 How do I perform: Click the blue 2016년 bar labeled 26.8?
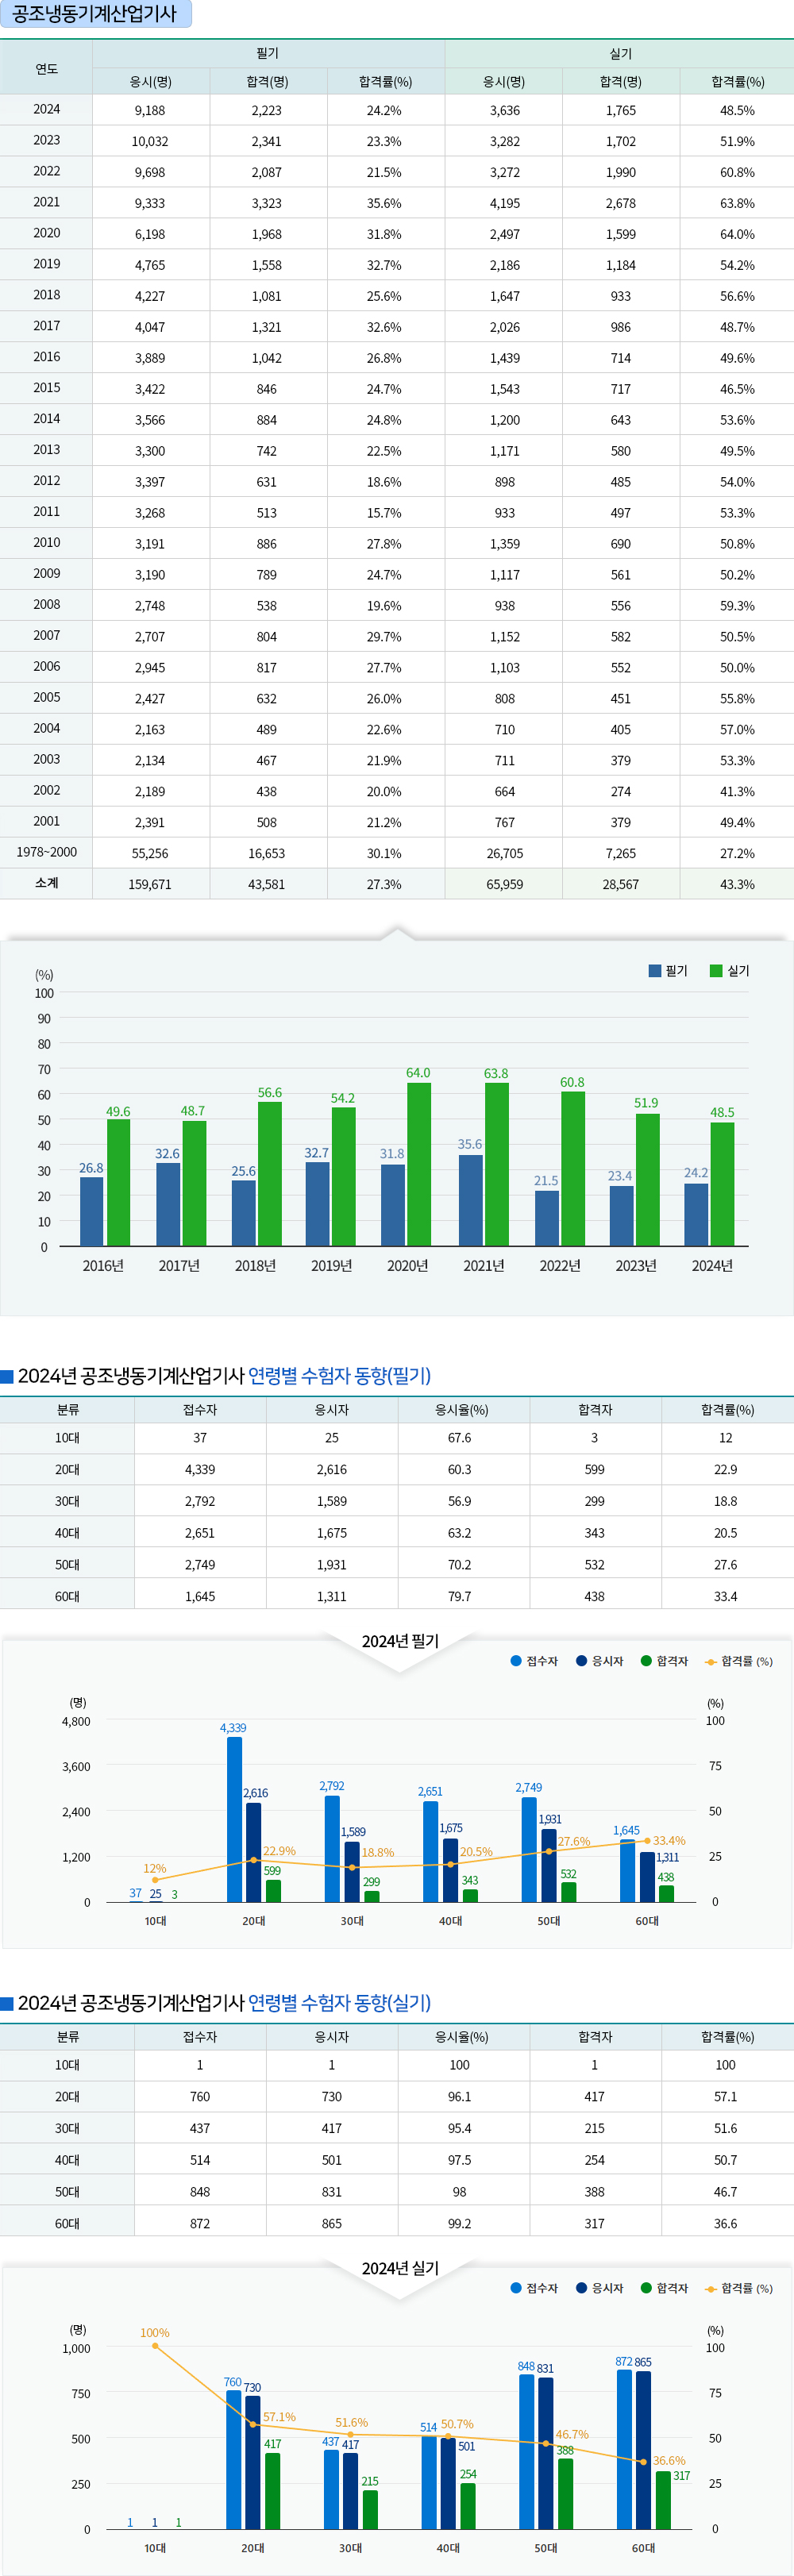coord(92,1211)
